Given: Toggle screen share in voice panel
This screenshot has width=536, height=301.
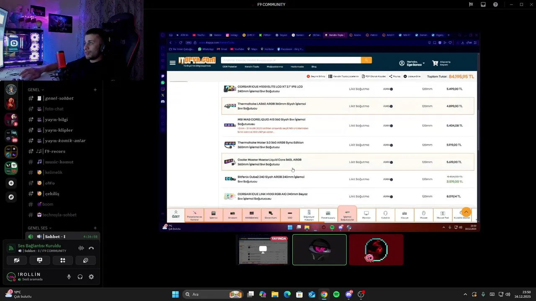Looking at the screenshot, I should (40, 260).
